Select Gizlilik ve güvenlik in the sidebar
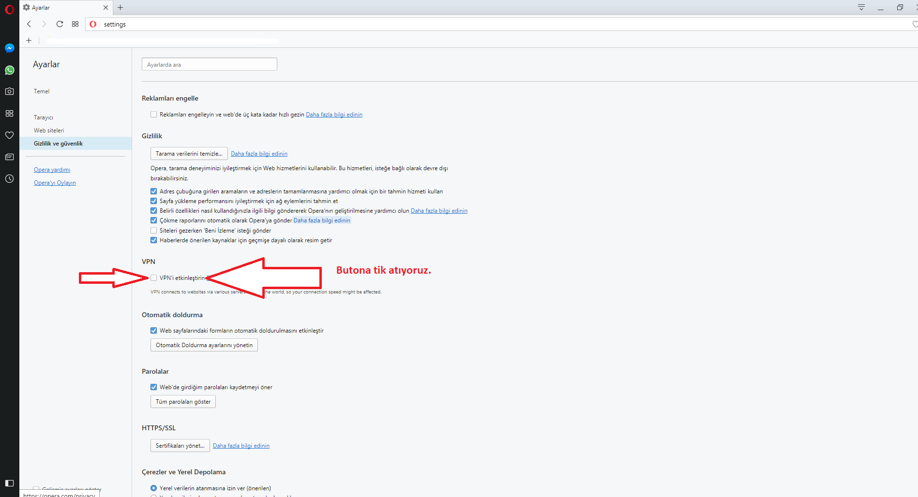 pos(75,144)
